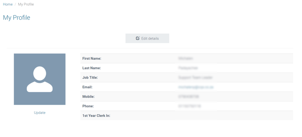Click the pencil edit icon
302x137 pixels.
[x=138, y=38]
